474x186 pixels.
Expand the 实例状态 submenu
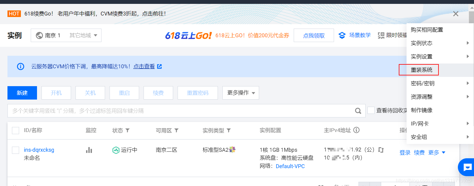[440, 43]
